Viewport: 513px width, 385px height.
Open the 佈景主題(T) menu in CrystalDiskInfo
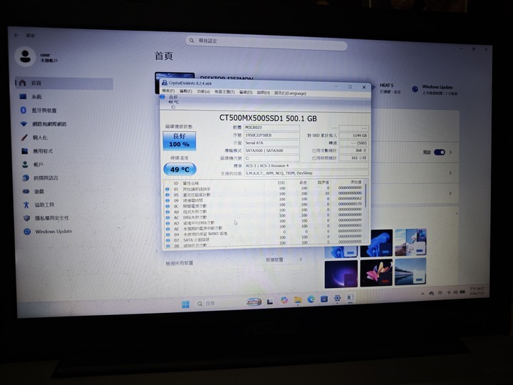pyautogui.click(x=224, y=92)
